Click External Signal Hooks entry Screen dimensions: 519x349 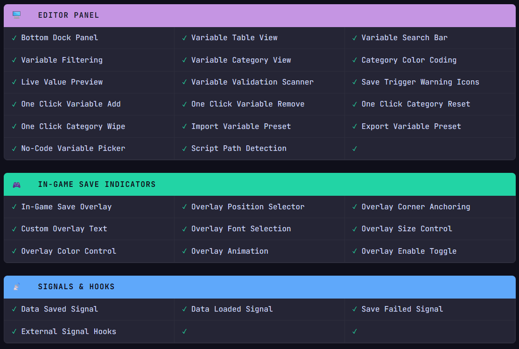pyautogui.click(x=69, y=332)
